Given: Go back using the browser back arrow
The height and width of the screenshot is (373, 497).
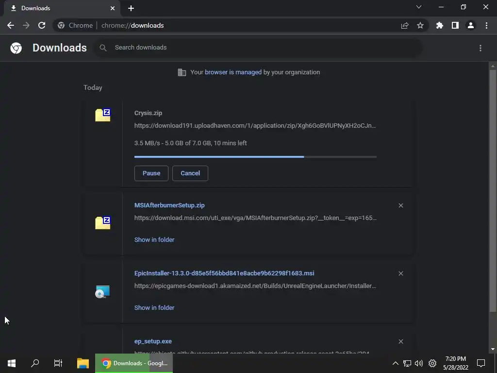Looking at the screenshot, I should 11,25.
